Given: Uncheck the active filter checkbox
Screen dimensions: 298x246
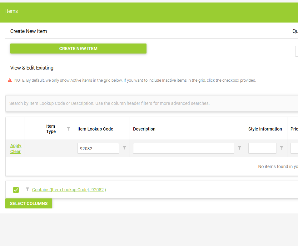Looking at the screenshot, I should [x=16, y=190].
